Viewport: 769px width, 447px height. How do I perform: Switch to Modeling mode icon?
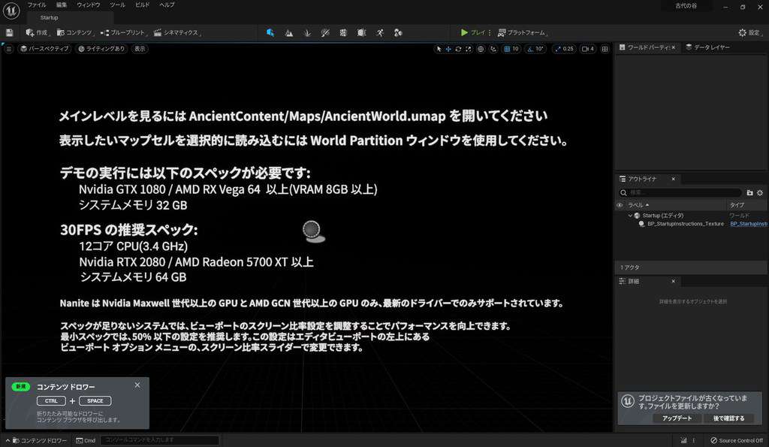343,32
